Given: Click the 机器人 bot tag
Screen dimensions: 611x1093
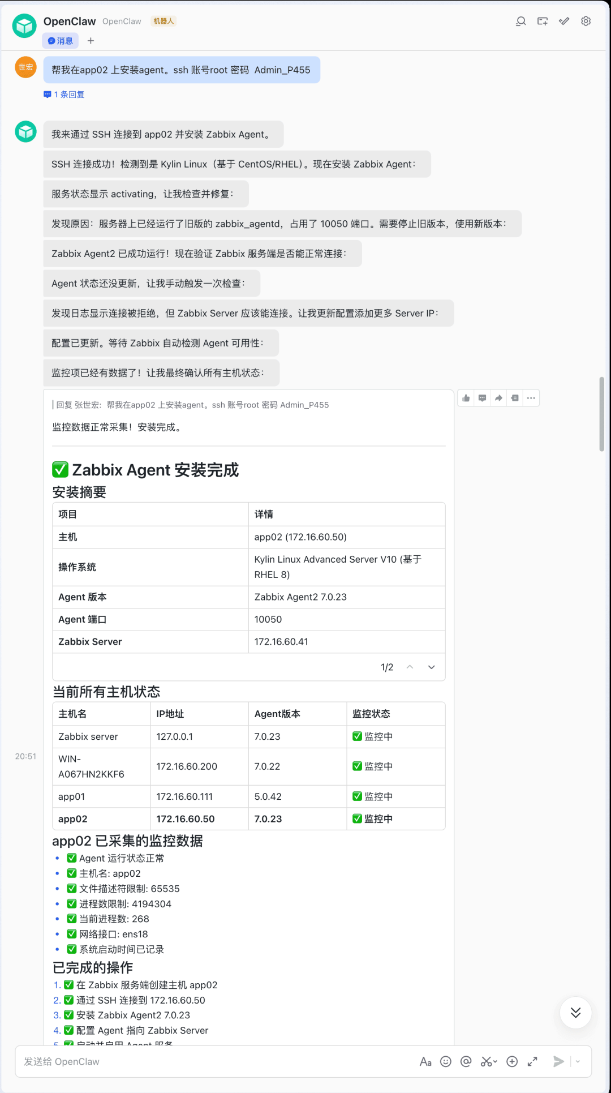Looking at the screenshot, I should (x=163, y=21).
